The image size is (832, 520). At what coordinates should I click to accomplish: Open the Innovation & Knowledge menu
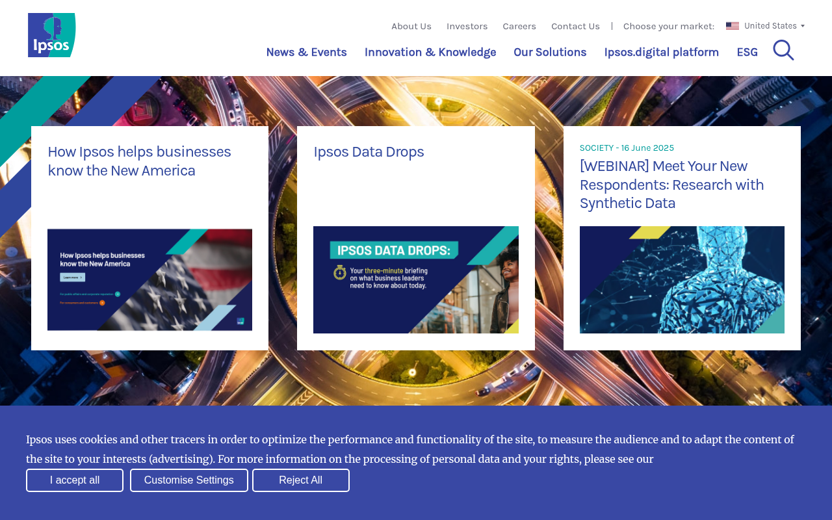430,52
